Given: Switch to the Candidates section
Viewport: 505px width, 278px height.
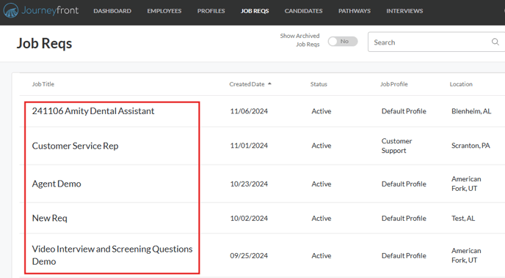Looking at the screenshot, I should tap(303, 11).
